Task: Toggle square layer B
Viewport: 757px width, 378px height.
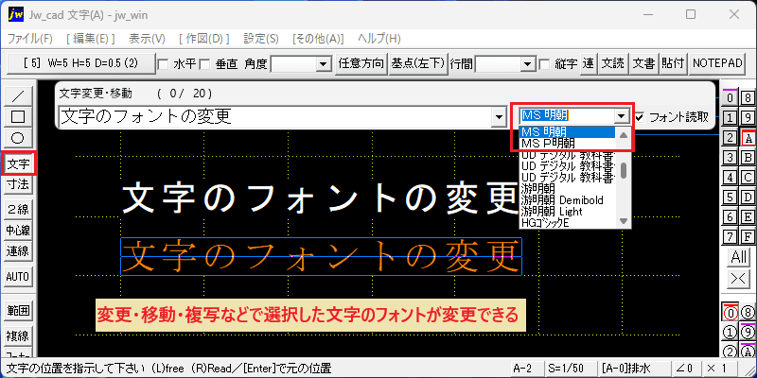Action: pos(748,157)
